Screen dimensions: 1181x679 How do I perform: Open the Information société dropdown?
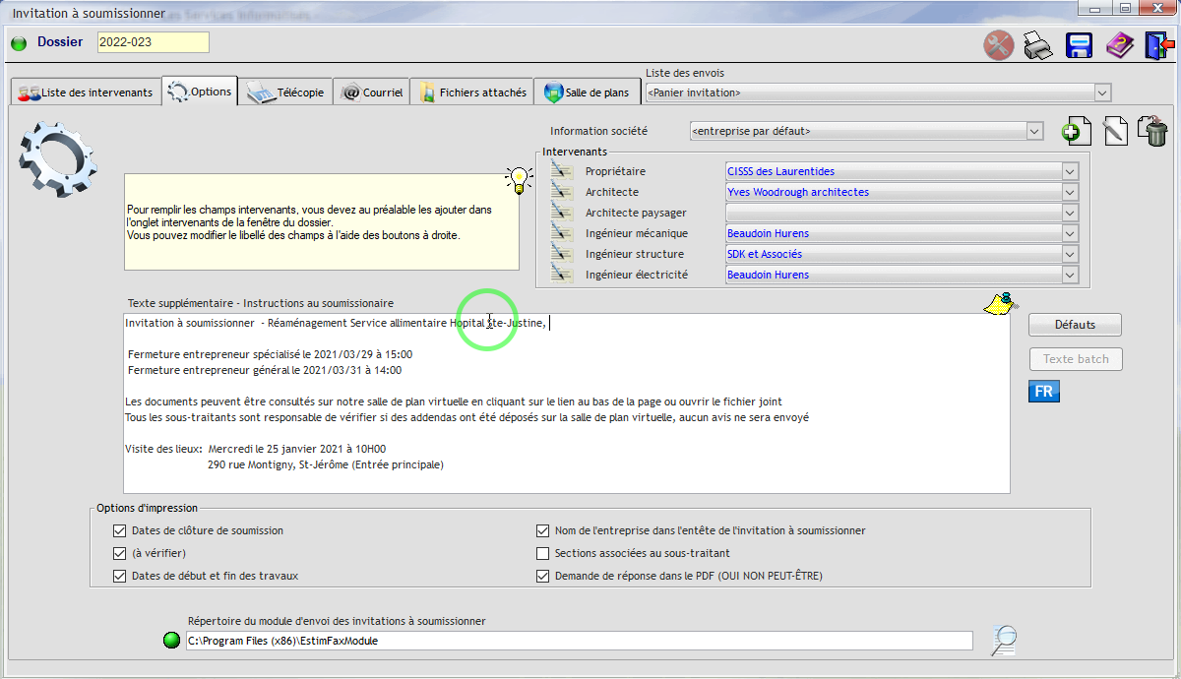tap(1033, 131)
